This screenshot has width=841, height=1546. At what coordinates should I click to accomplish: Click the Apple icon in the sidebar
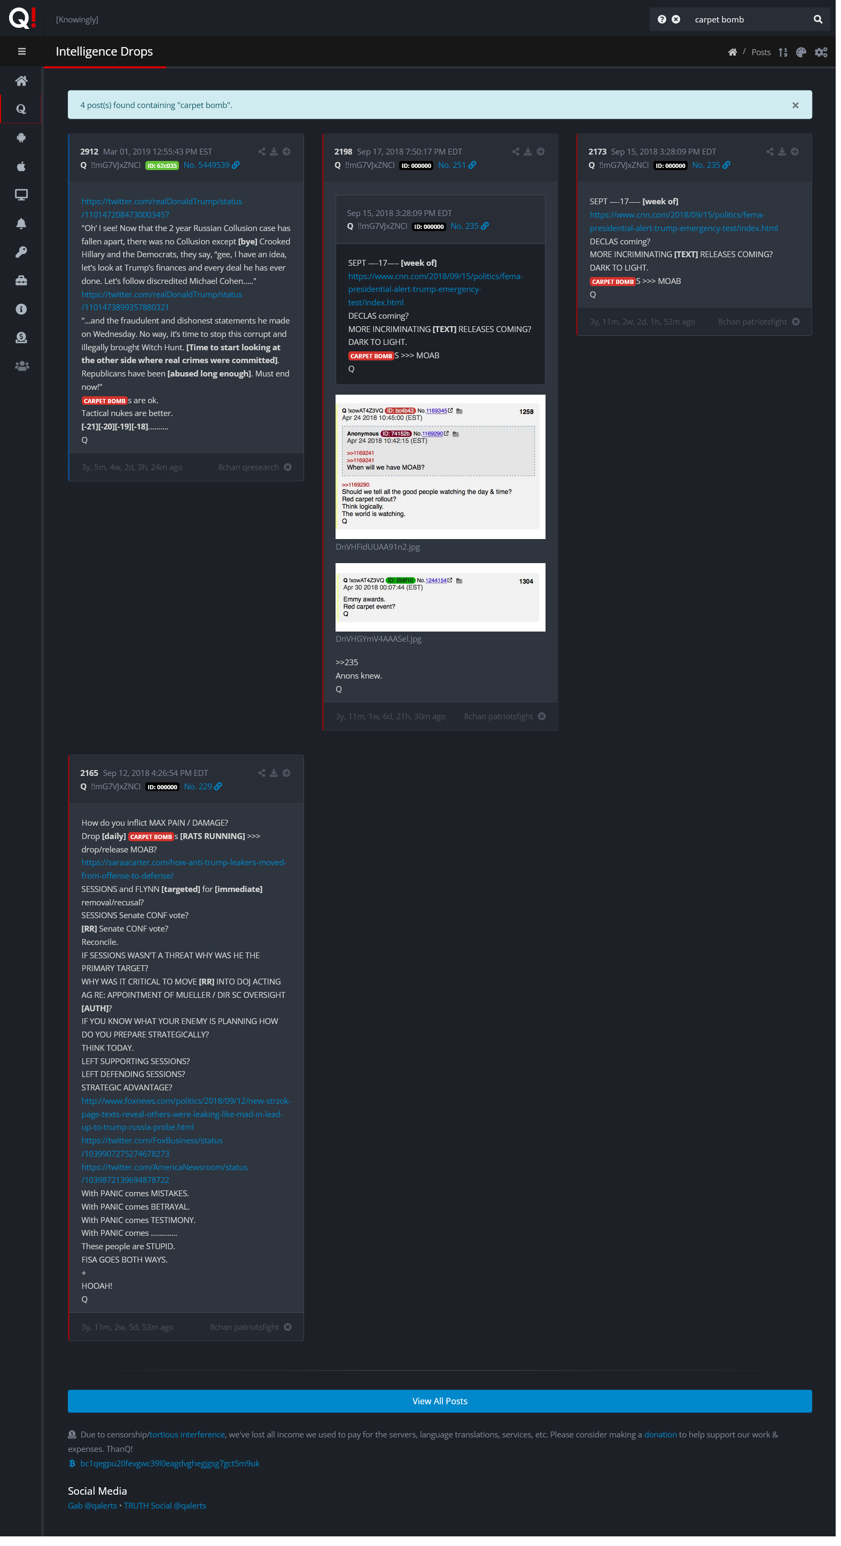(21, 167)
